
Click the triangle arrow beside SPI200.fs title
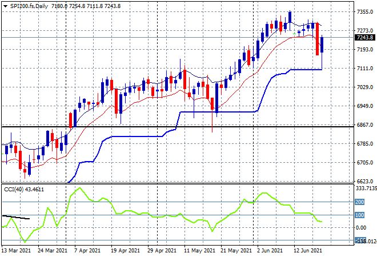(5, 6)
